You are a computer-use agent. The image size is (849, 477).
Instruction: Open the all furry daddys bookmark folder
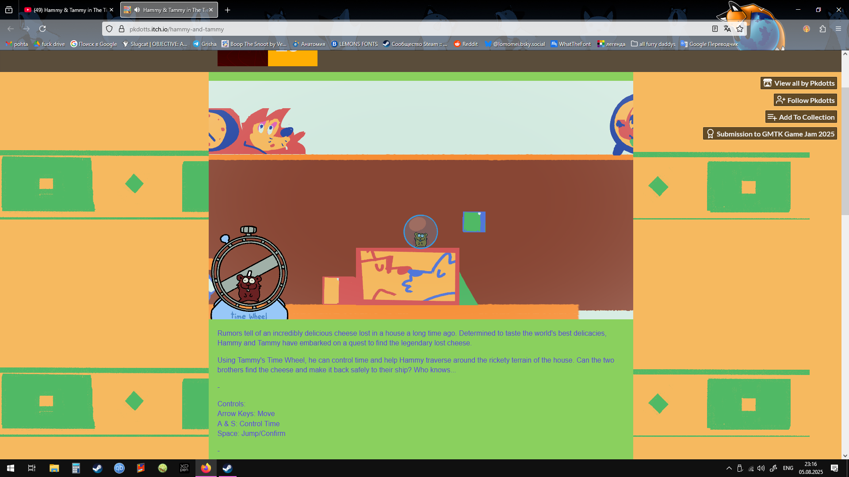point(653,44)
